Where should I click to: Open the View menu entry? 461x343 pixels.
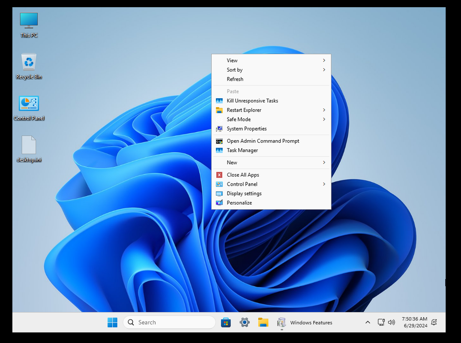[x=271, y=60]
